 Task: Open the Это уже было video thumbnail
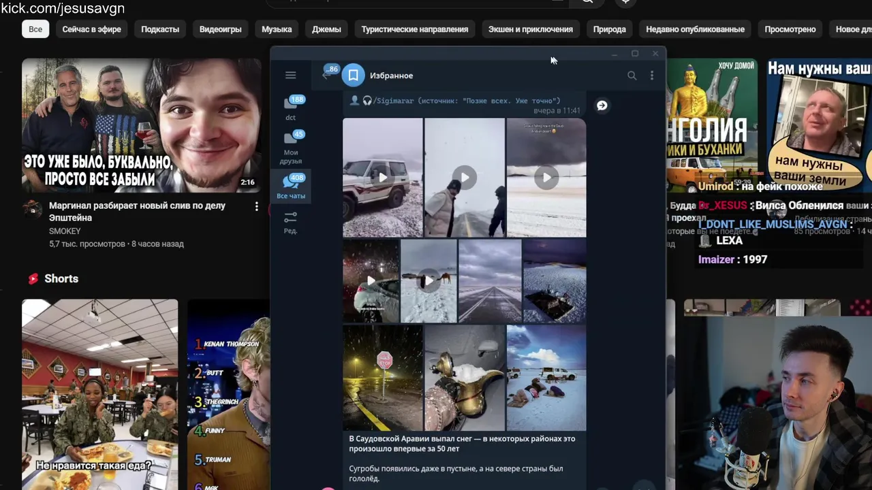click(142, 126)
